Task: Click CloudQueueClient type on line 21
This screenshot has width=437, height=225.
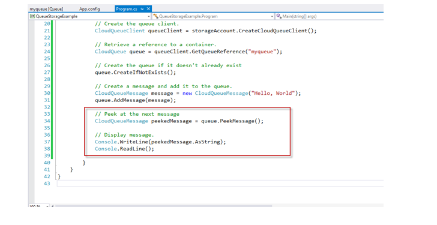Action: [x=120, y=31]
